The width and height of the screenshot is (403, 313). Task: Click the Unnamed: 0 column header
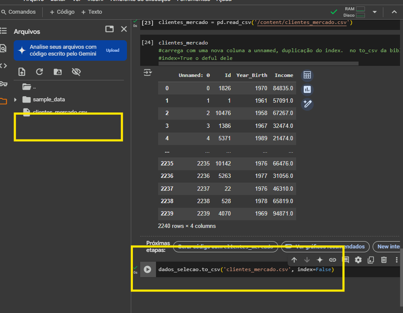(194, 75)
